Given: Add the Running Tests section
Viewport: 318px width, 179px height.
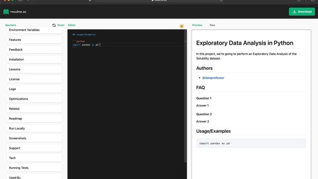Looking at the screenshot, I should click(34, 168).
